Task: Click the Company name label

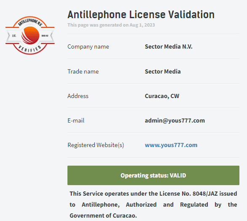Action: pos(88,46)
